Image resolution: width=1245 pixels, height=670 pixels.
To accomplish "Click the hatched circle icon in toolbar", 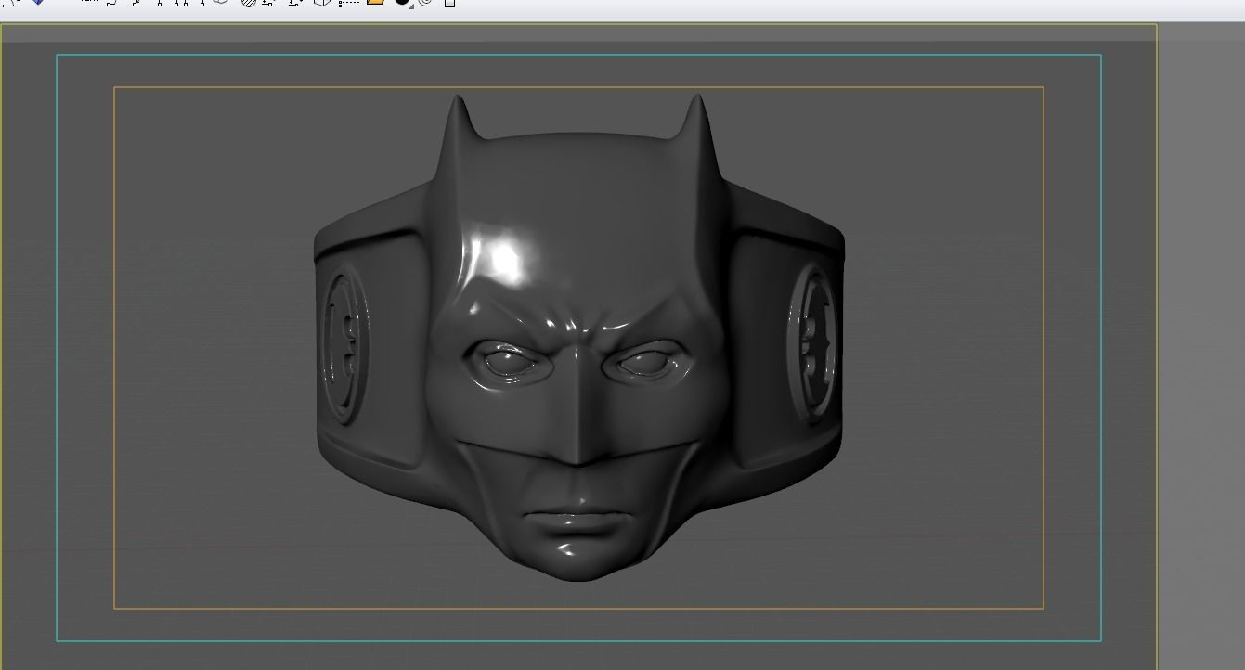I will tap(248, 3).
